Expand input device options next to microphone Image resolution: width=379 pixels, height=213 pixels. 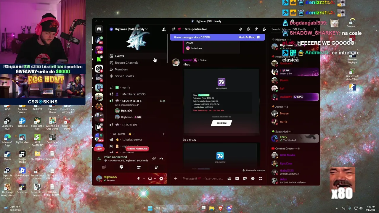(x=144, y=179)
